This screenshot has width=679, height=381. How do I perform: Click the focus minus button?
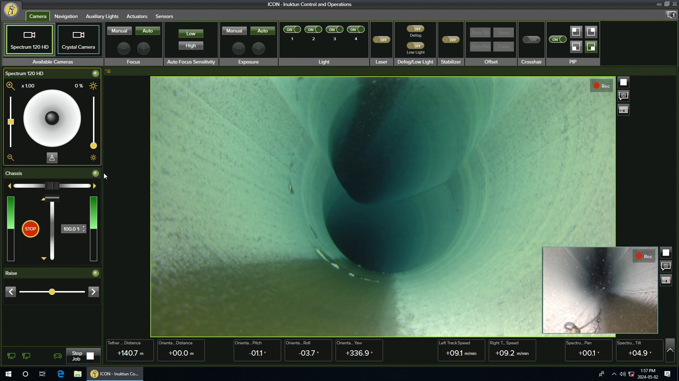pos(124,48)
